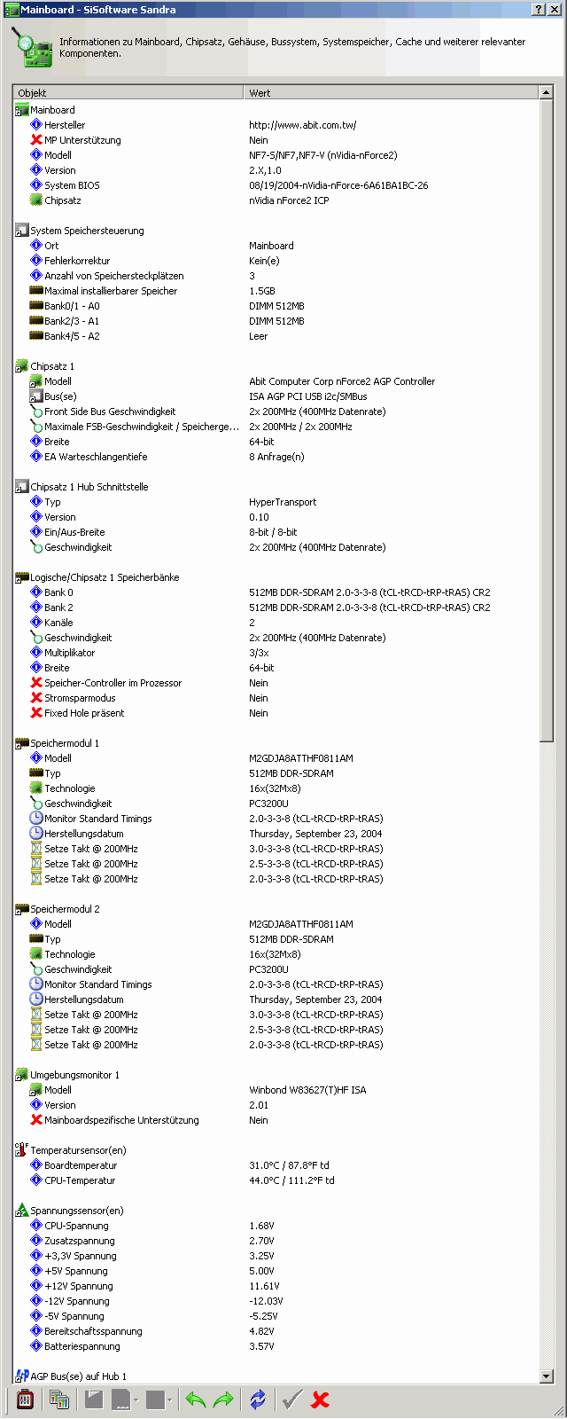Image resolution: width=567 pixels, height=1419 pixels.
Task: Select the Mainboardspezifische Unterstützung row
Action: pos(276,1120)
